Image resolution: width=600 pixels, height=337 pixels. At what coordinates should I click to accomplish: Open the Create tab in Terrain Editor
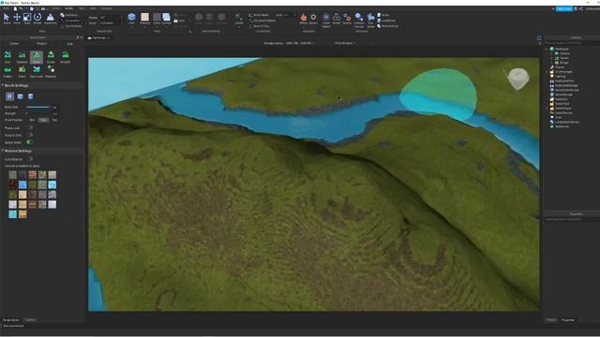[14, 44]
